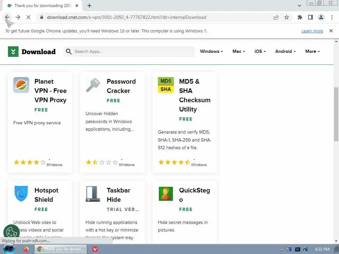Image resolution: width=339 pixels, height=254 pixels.
Task: Expand the More menu
Action: coord(313,51)
